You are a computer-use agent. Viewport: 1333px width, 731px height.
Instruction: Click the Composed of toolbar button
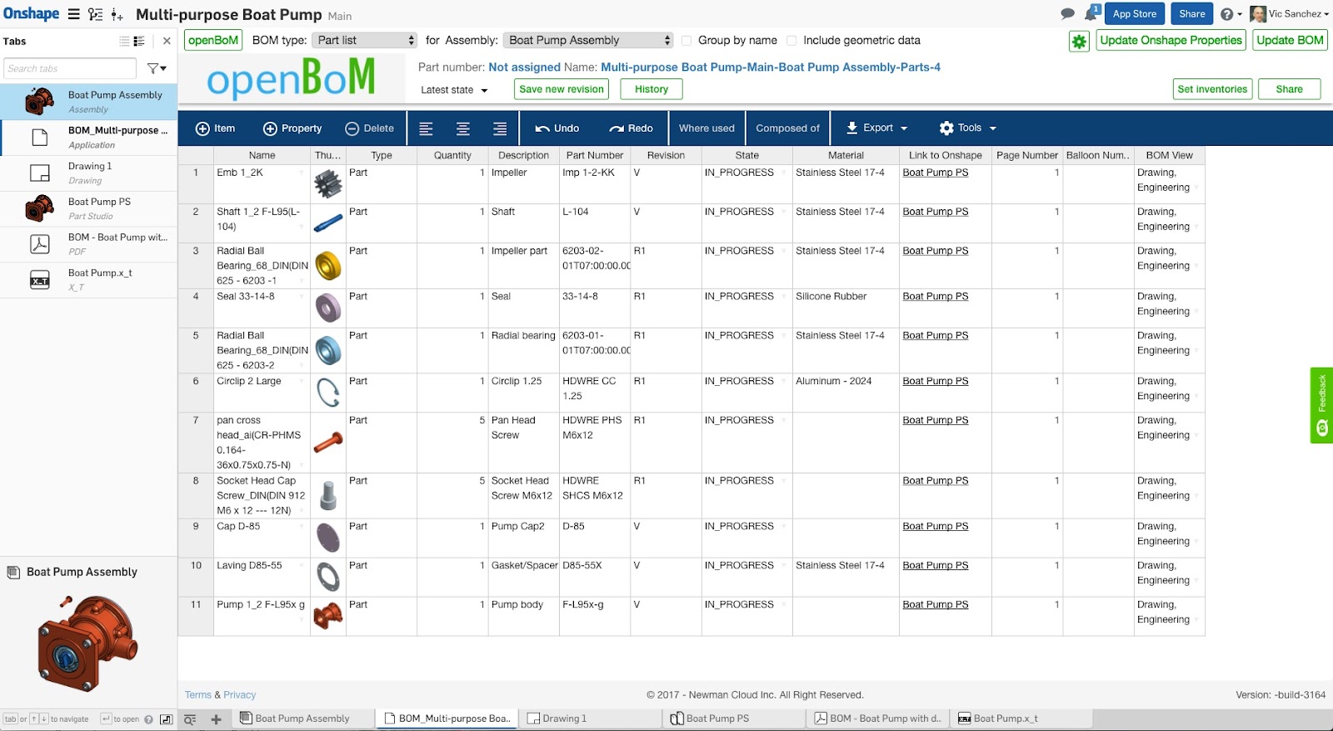tap(787, 128)
